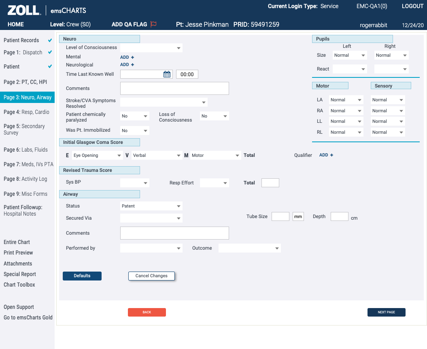Add a Neurological entry
The image size is (427, 349).
(127, 64)
